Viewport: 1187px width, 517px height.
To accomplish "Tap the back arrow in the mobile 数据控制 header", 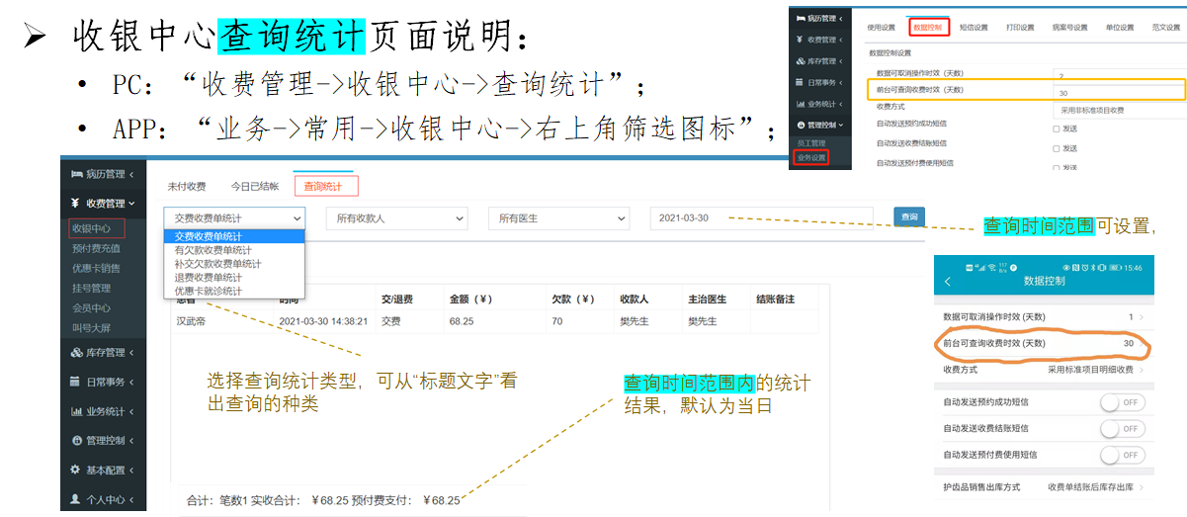I will coord(948,282).
